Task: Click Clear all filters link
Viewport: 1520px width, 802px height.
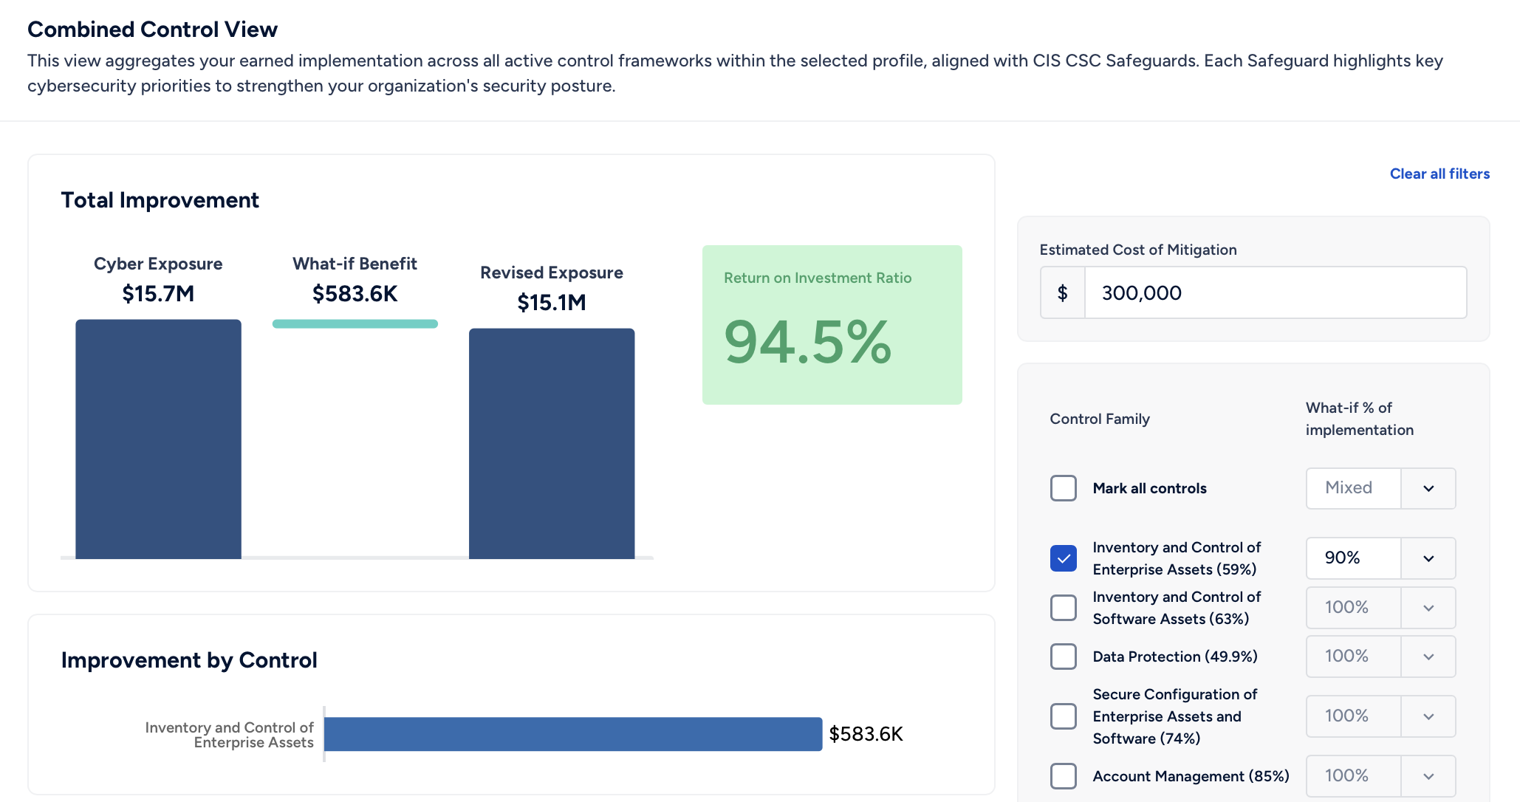Action: (1439, 174)
